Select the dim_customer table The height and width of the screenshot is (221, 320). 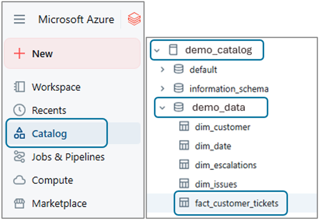click(x=222, y=127)
